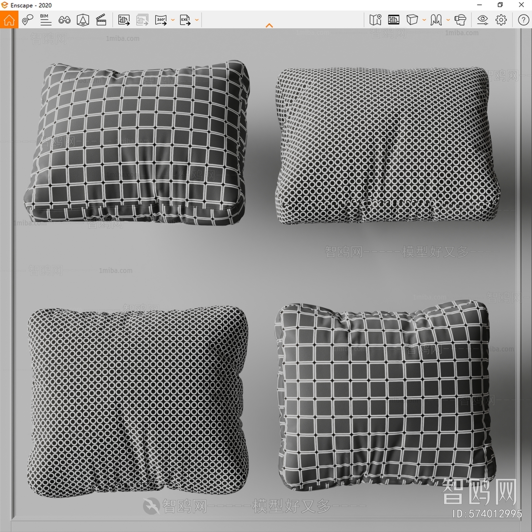The image size is (532, 532).
Task: Click the orange Home button
Action: [9, 20]
